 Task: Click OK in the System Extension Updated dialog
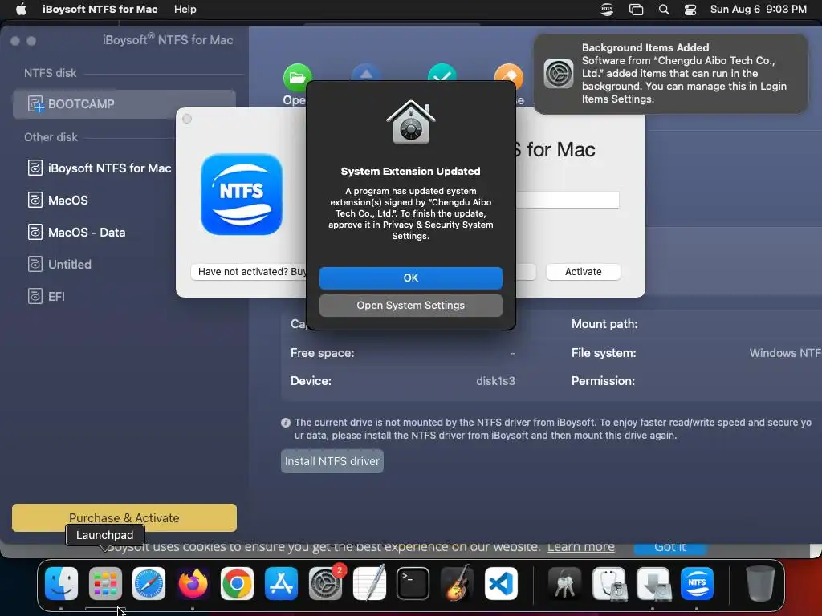coord(410,278)
